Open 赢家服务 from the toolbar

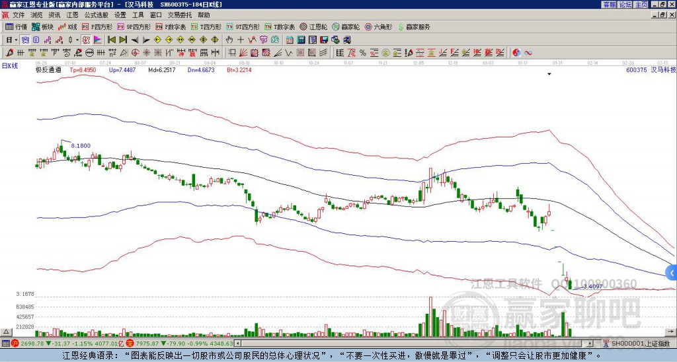414,26
